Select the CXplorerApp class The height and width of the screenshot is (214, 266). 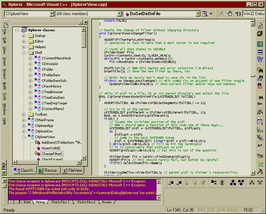(x=44, y=126)
